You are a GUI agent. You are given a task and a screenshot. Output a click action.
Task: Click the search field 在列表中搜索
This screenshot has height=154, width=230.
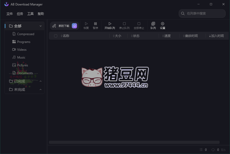(x=204, y=14)
